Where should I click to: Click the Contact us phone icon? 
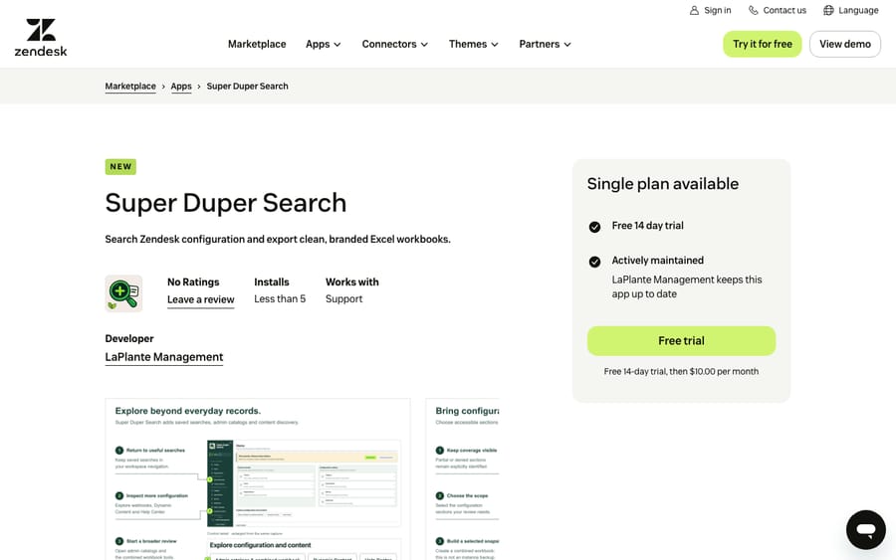coord(754,10)
